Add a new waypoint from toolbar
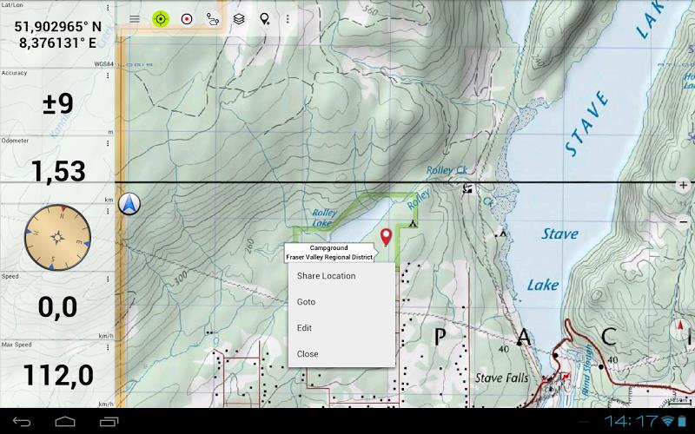 click(264, 18)
